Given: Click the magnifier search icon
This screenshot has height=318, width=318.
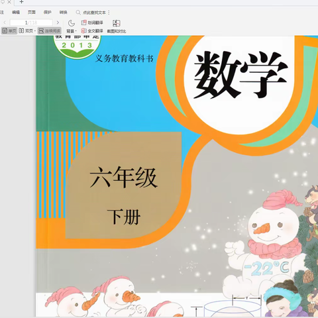Looking at the screenshot, I should [x=78, y=13].
